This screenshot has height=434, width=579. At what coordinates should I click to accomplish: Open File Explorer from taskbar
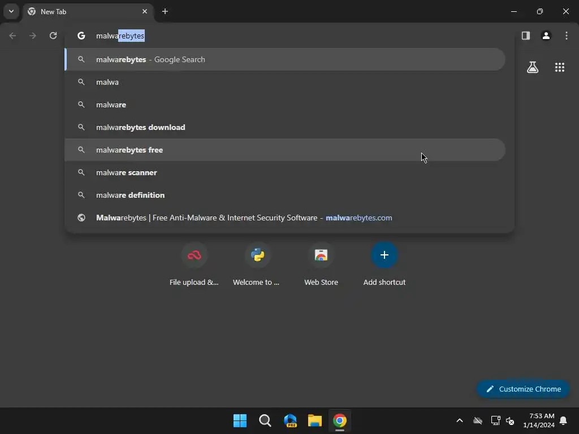point(315,420)
